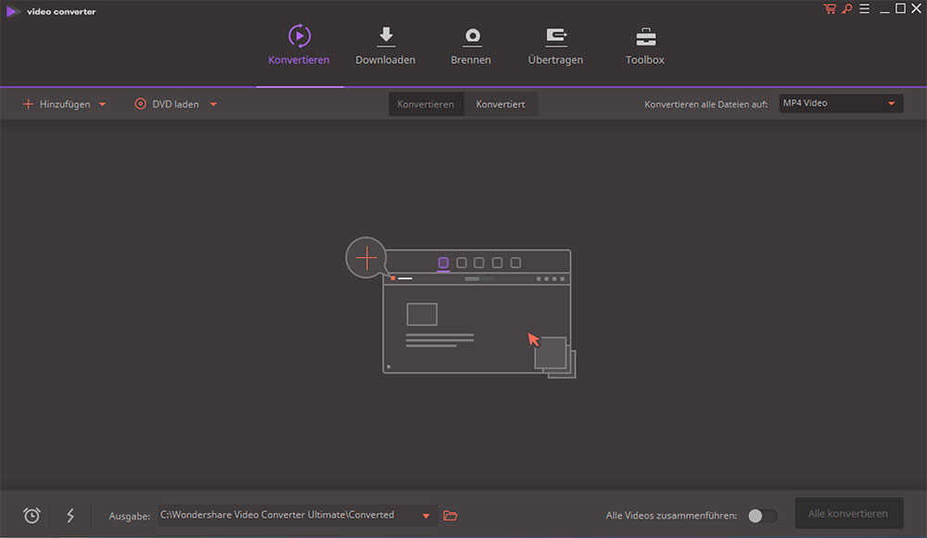Close the video converter window
Viewport: 927px width, 538px height.
coord(917,8)
